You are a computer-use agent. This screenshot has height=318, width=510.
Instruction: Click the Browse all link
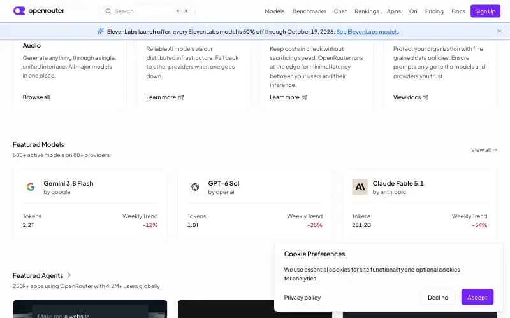[36, 97]
